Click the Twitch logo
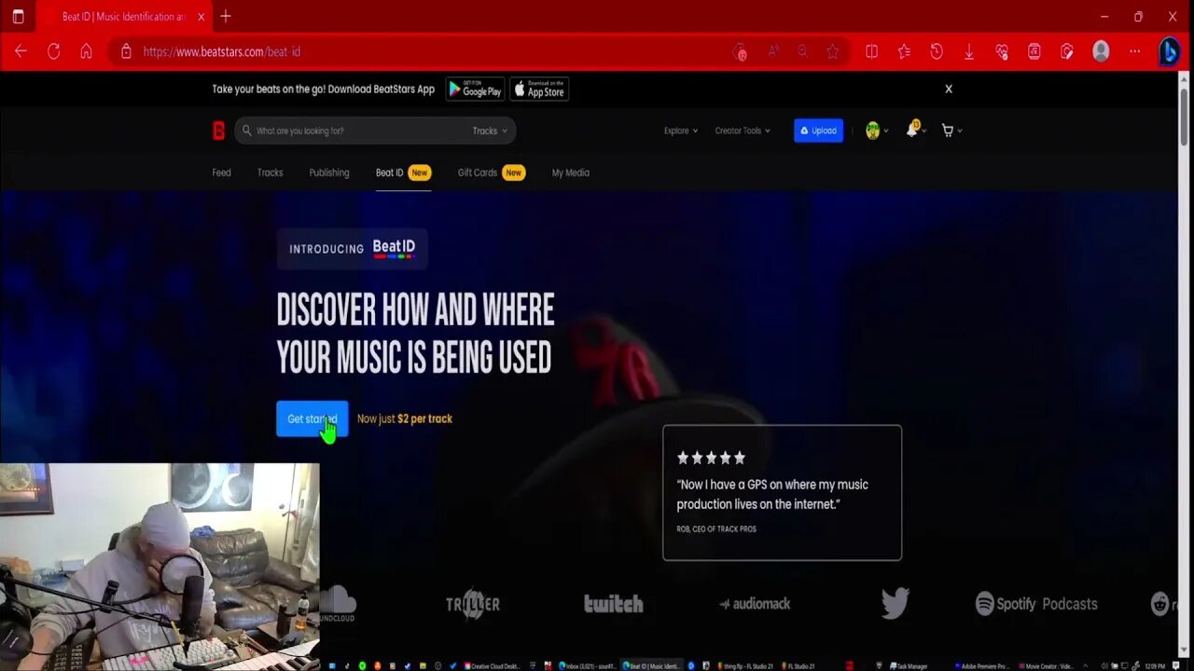Image resolution: width=1194 pixels, height=671 pixels. click(613, 604)
